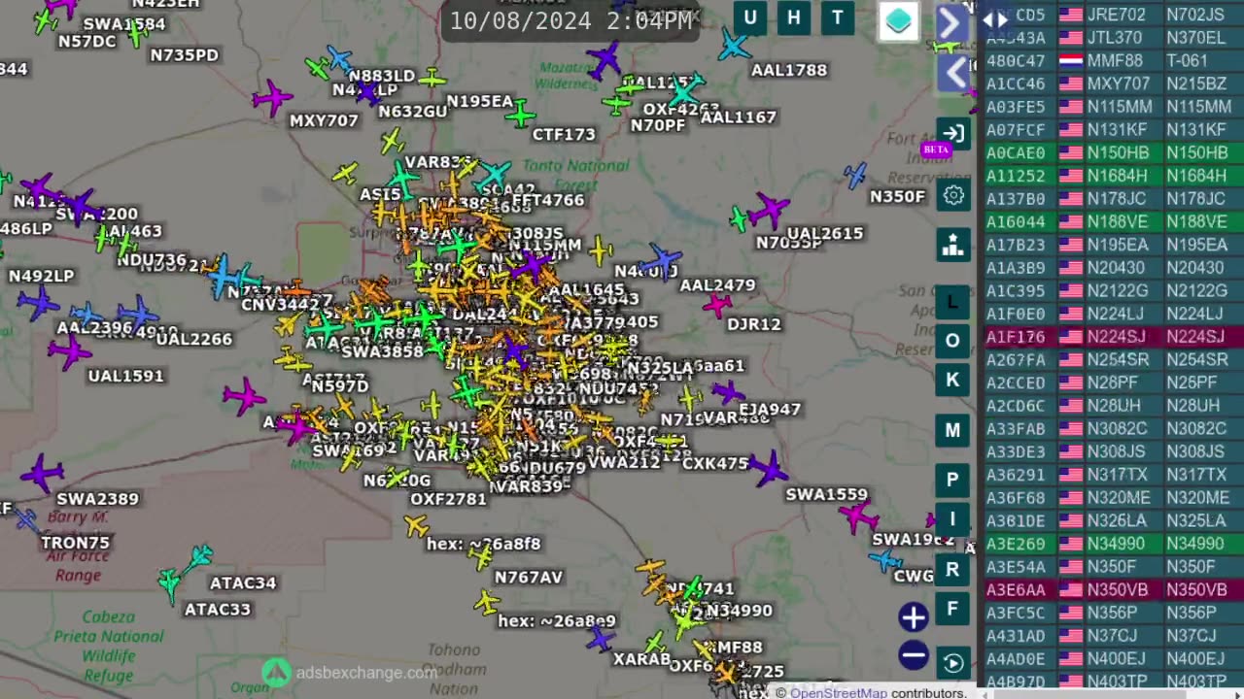
Task: Select the purple UAL2615 aircraft icon
Action: [x=769, y=209]
